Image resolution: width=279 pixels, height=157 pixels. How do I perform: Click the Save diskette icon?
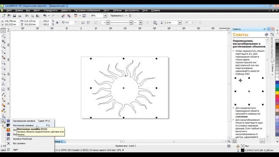(14, 16)
